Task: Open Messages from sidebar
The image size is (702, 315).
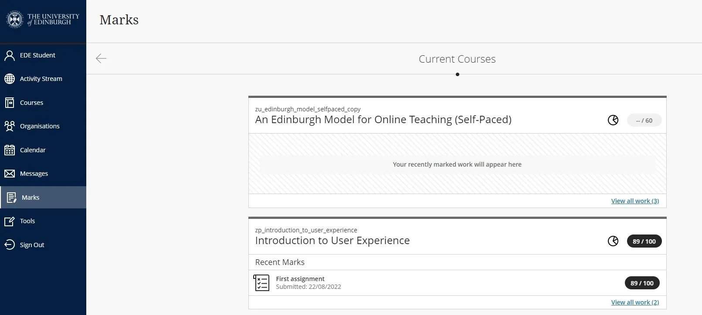Action: tap(43, 174)
